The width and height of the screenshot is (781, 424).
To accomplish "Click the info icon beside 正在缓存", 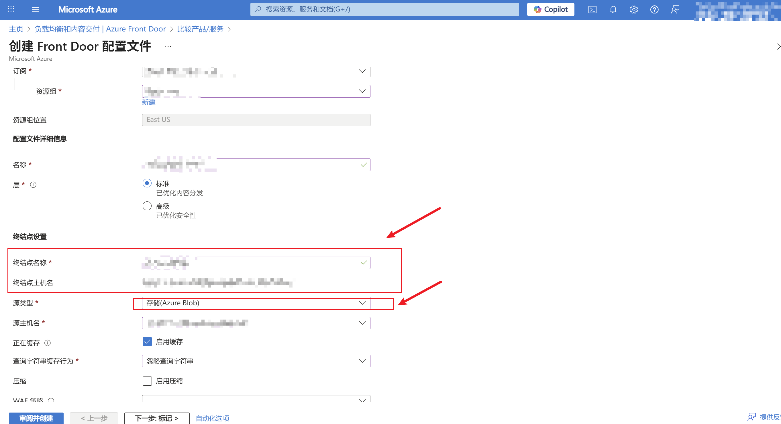I will pyautogui.click(x=48, y=343).
